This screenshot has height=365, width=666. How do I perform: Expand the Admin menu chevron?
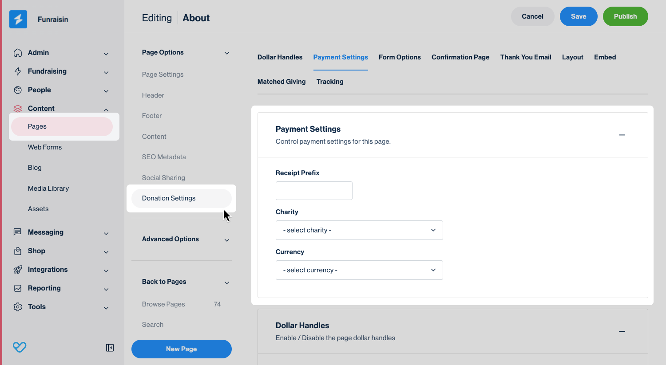[x=106, y=54]
